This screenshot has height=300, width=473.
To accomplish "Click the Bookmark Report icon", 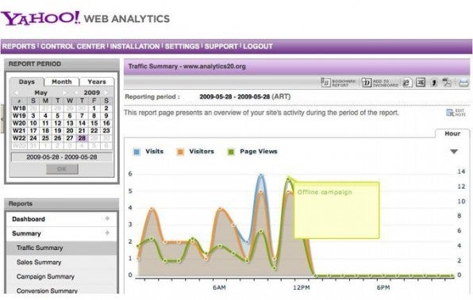I will pyautogui.click(x=325, y=83).
